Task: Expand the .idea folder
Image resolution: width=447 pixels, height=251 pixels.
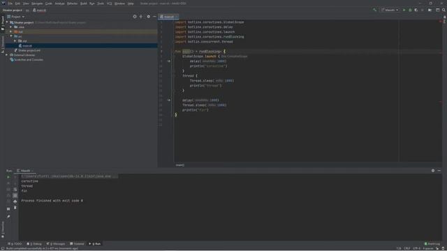Action: point(11,27)
